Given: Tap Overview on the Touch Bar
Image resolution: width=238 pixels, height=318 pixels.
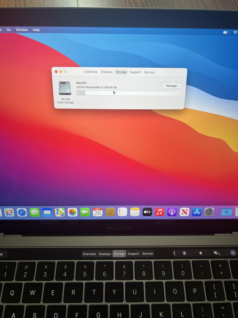Looking at the screenshot, I should coord(89,254).
